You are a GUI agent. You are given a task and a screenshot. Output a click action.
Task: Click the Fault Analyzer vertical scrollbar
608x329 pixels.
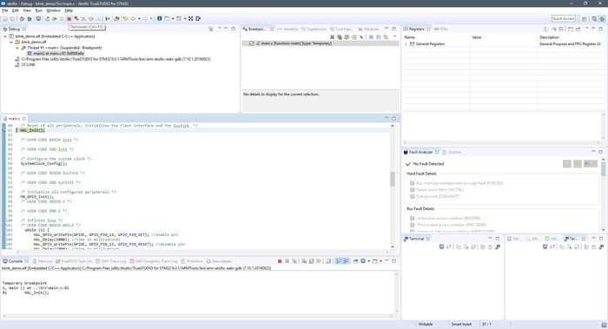(604, 169)
